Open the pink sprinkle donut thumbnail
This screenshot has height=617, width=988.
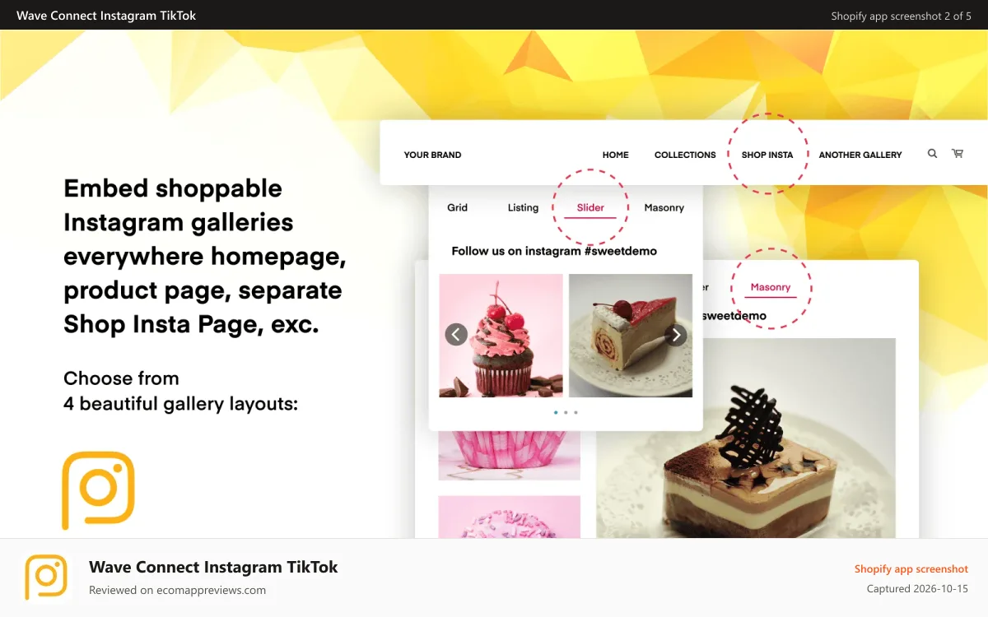(509, 517)
